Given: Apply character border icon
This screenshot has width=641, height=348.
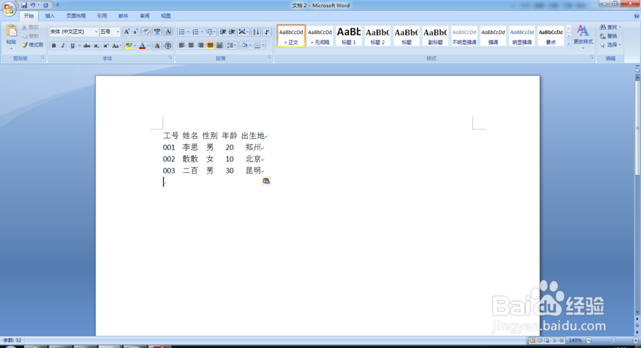Looking at the screenshot, I should coord(167,31).
